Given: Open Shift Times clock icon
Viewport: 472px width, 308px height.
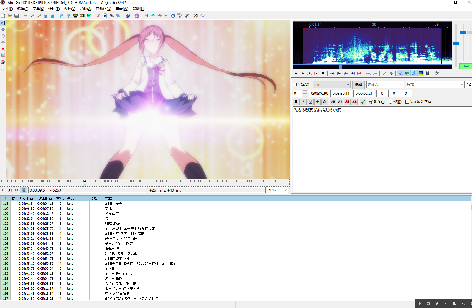Looking at the screenshot, I should tap(173, 16).
